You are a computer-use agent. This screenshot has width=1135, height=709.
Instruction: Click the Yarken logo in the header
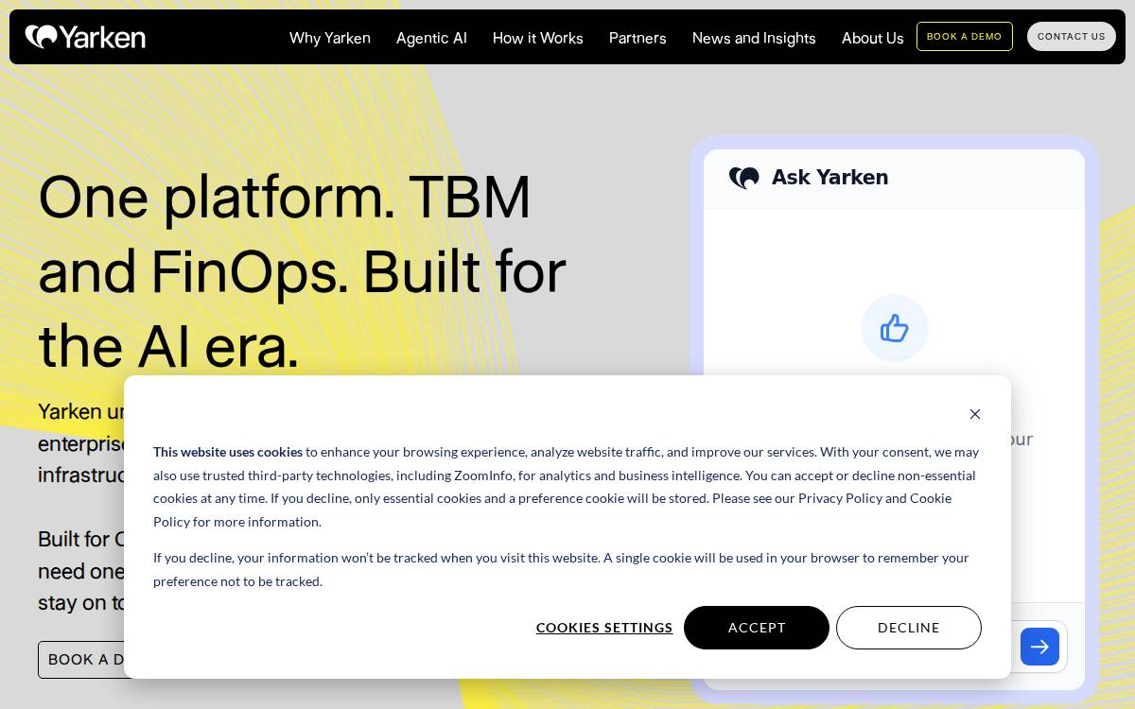point(85,37)
